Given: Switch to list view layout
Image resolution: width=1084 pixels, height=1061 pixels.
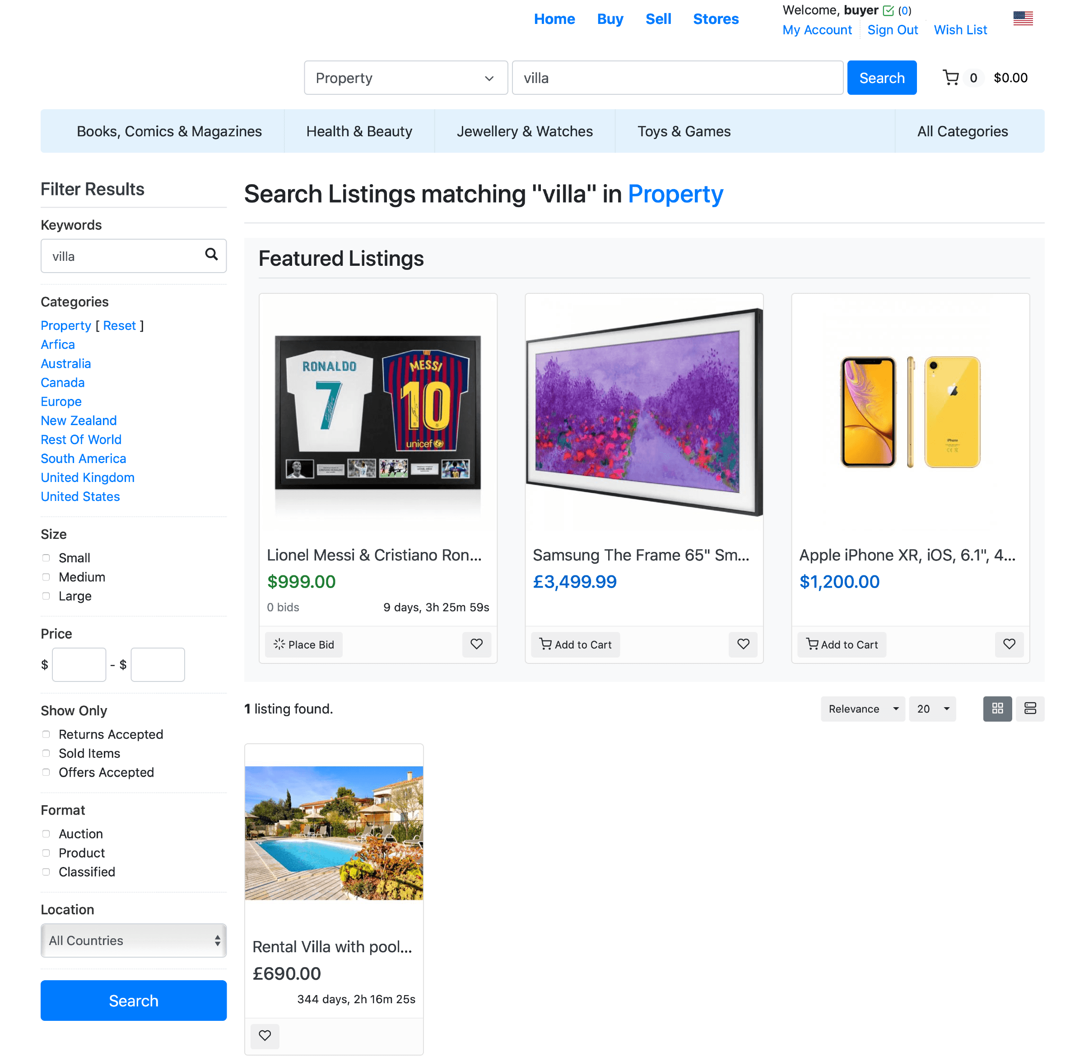Looking at the screenshot, I should point(1029,709).
